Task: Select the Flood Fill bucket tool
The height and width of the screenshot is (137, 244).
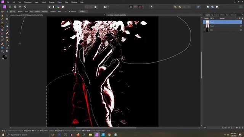Action: (7, 26)
